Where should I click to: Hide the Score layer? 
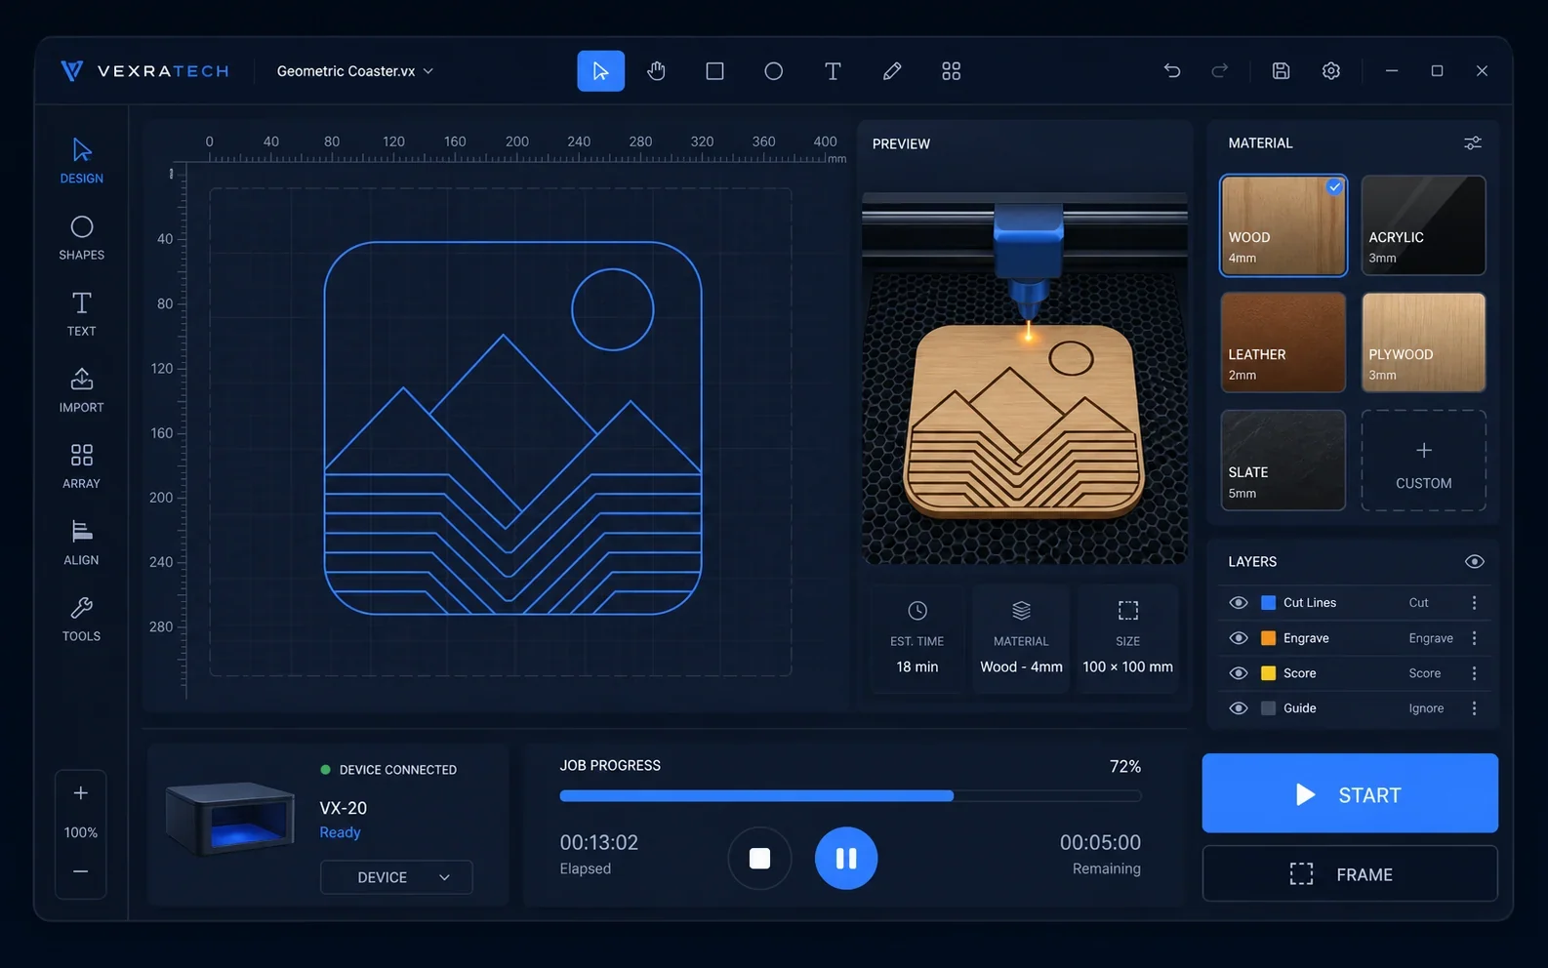pyautogui.click(x=1239, y=673)
